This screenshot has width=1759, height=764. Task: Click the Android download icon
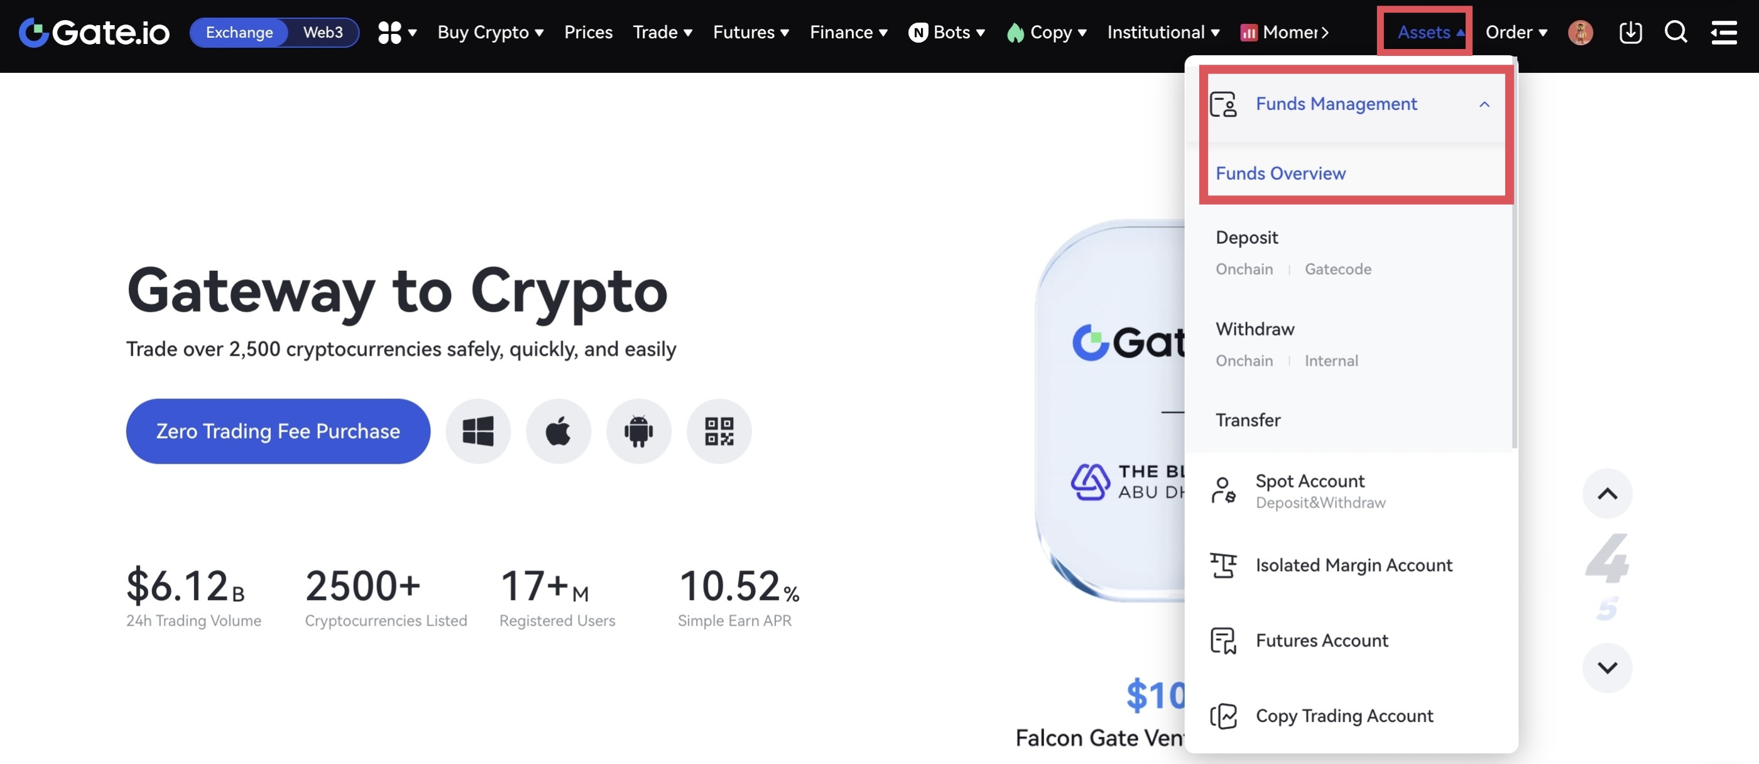[x=638, y=431]
